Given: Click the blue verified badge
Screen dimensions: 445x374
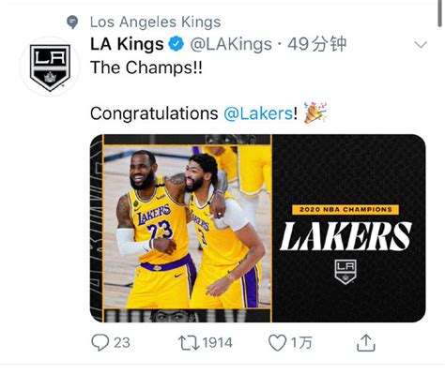Looking at the screenshot, I should coord(176,44).
